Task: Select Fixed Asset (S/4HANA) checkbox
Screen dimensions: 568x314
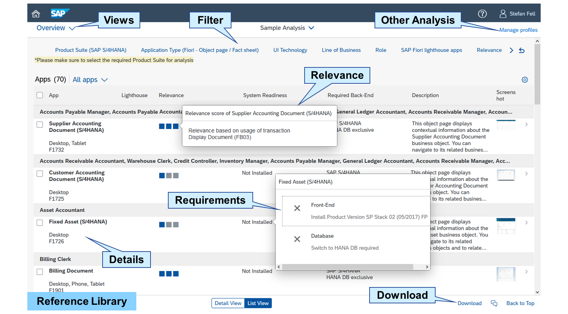Action: click(40, 222)
